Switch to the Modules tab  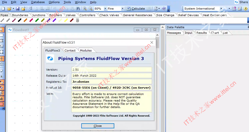coord(86,50)
